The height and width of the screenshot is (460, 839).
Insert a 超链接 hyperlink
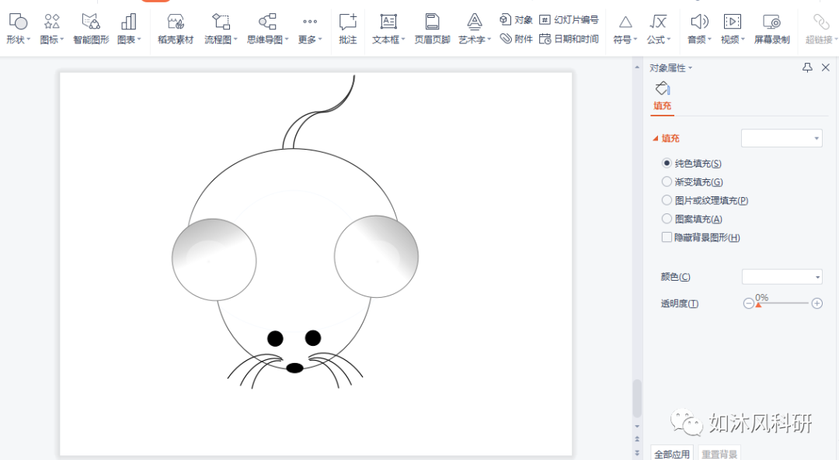821,29
